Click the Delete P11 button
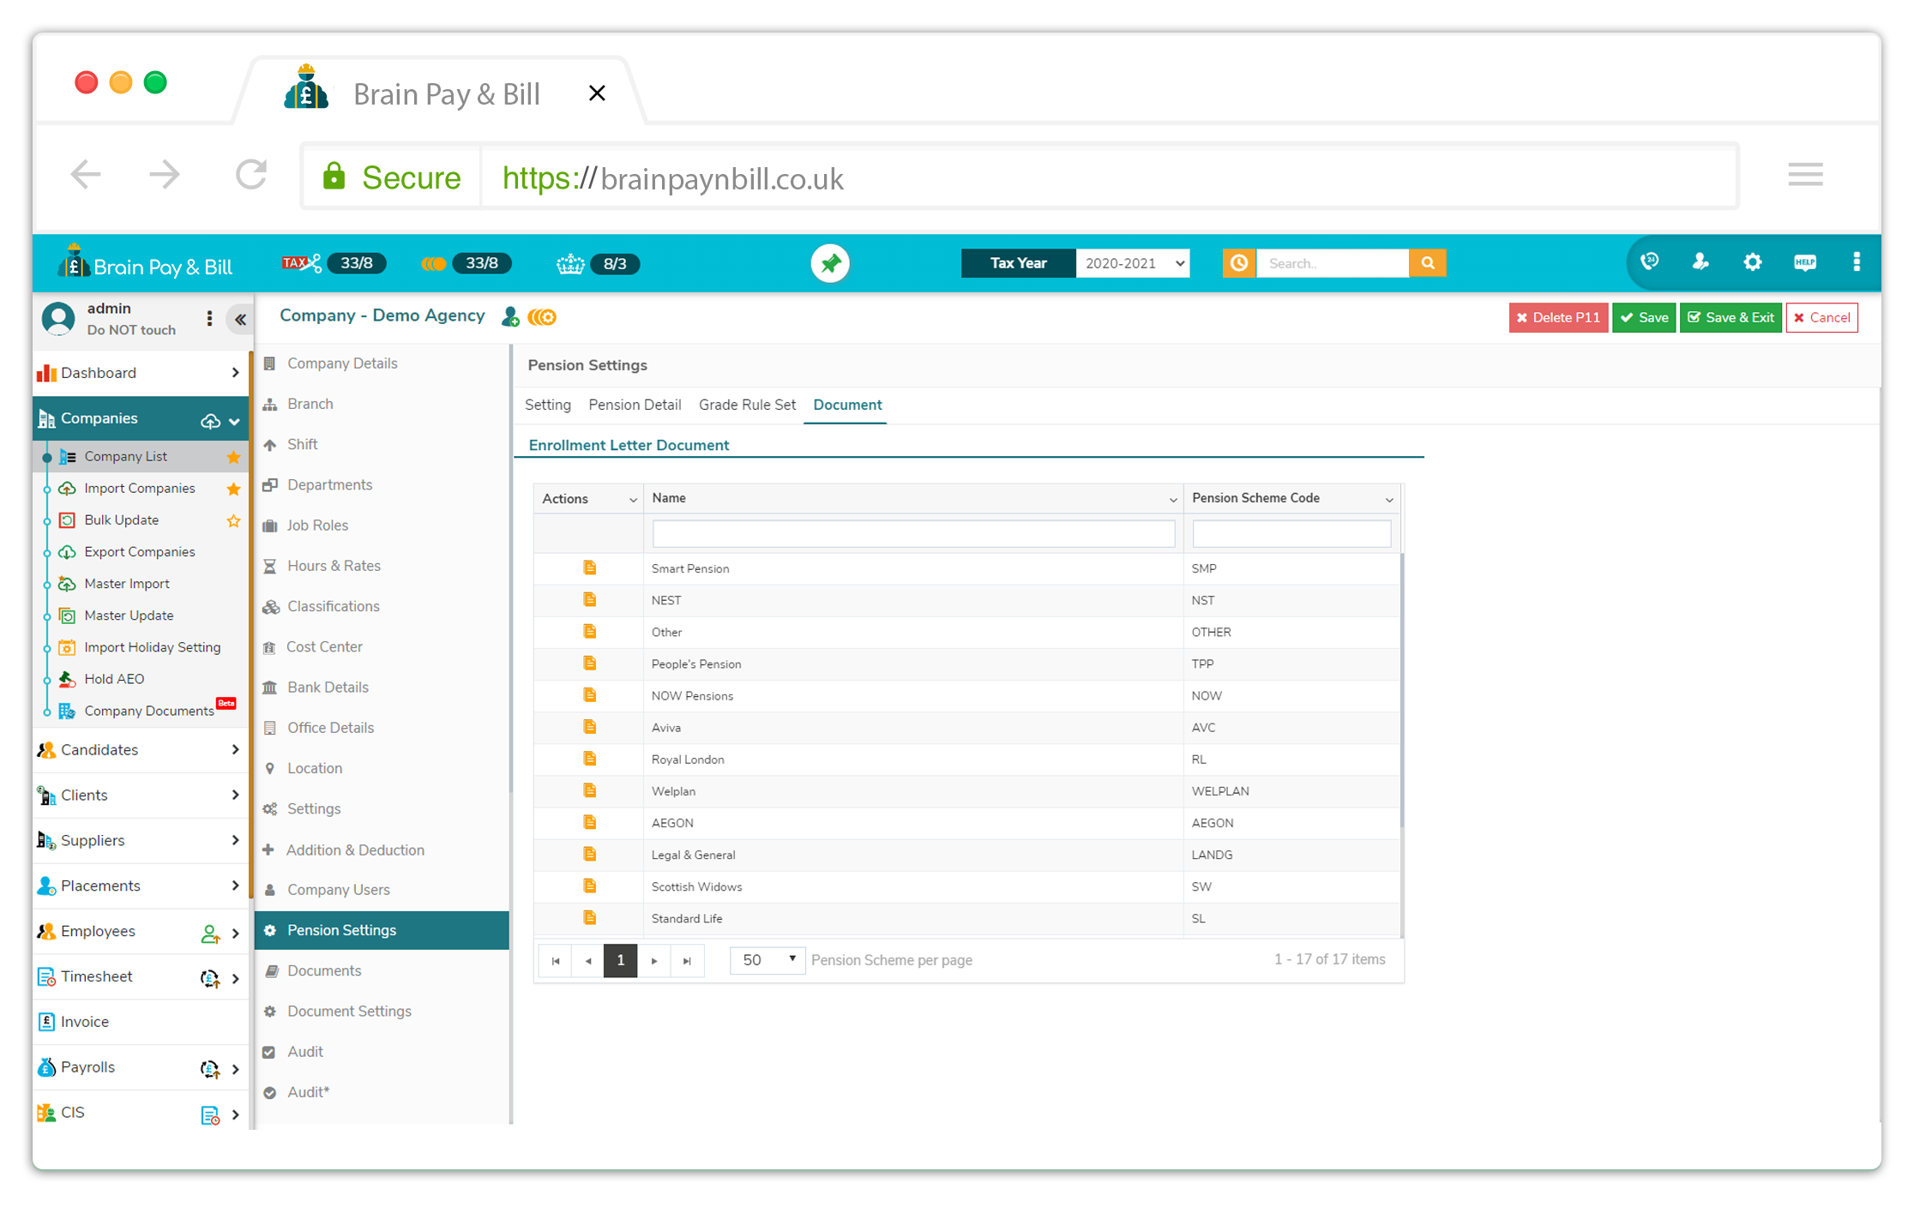This screenshot has height=1207, width=1914. (x=1558, y=318)
